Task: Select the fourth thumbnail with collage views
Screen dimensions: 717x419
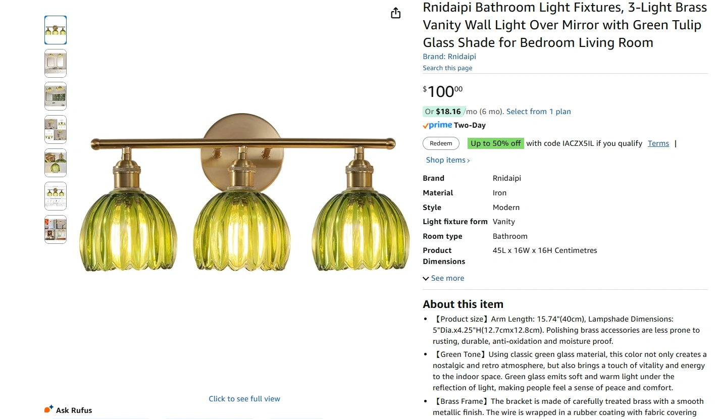Action: 56,130
